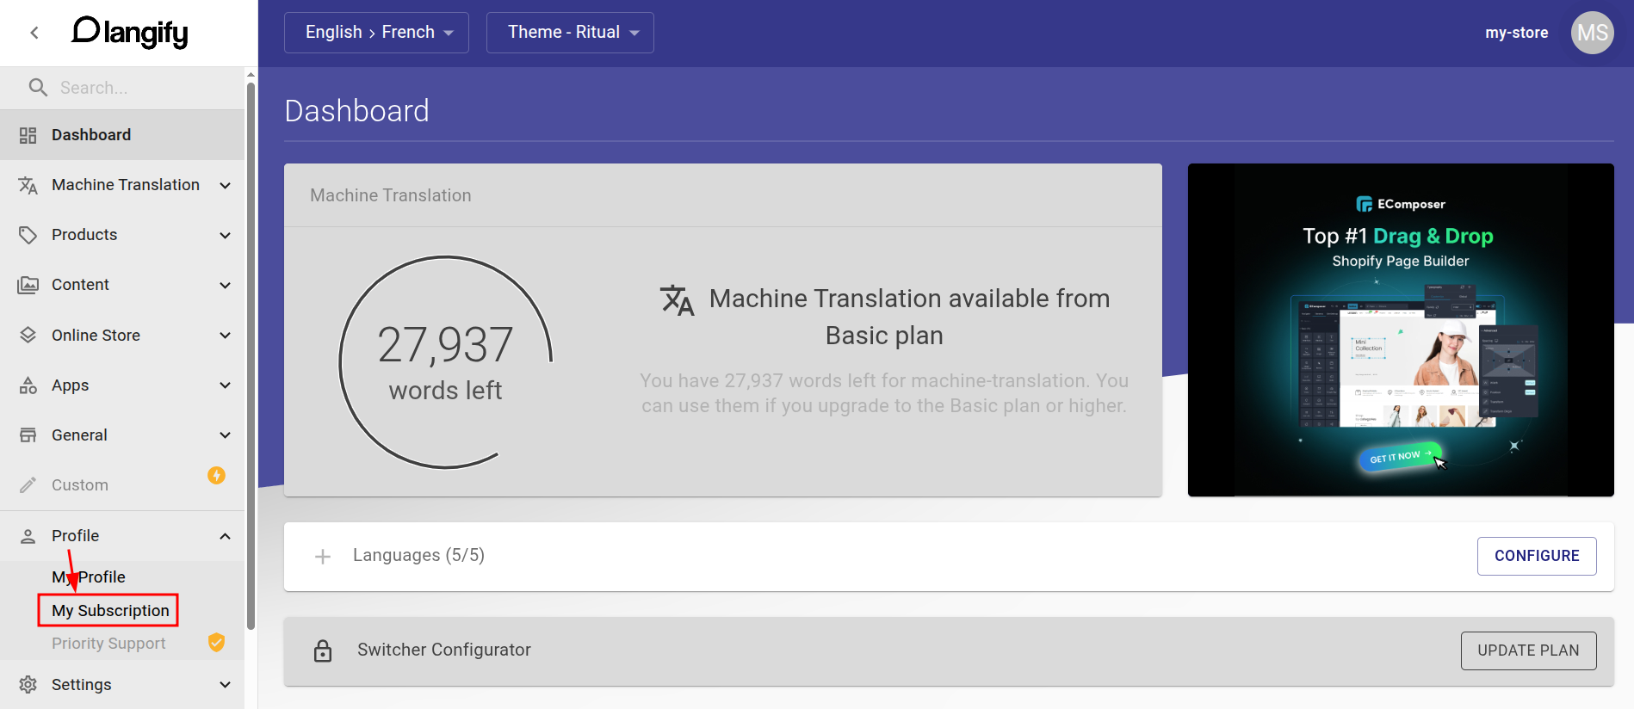Screen dimensions: 1634x709
Task: Click the Switcher Configurator label
Action: 444,650
